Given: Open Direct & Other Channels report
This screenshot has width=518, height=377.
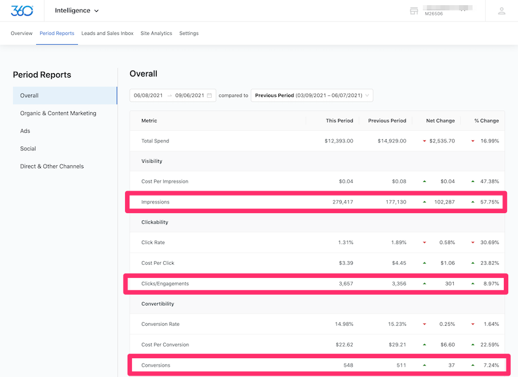Looking at the screenshot, I should 52,166.
